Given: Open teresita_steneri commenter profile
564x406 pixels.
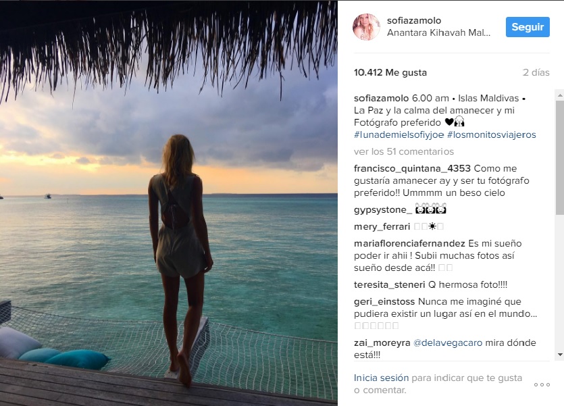Looking at the screenshot, I should click(390, 285).
